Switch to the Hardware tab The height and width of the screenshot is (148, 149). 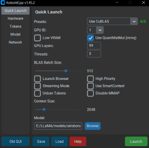16,18
